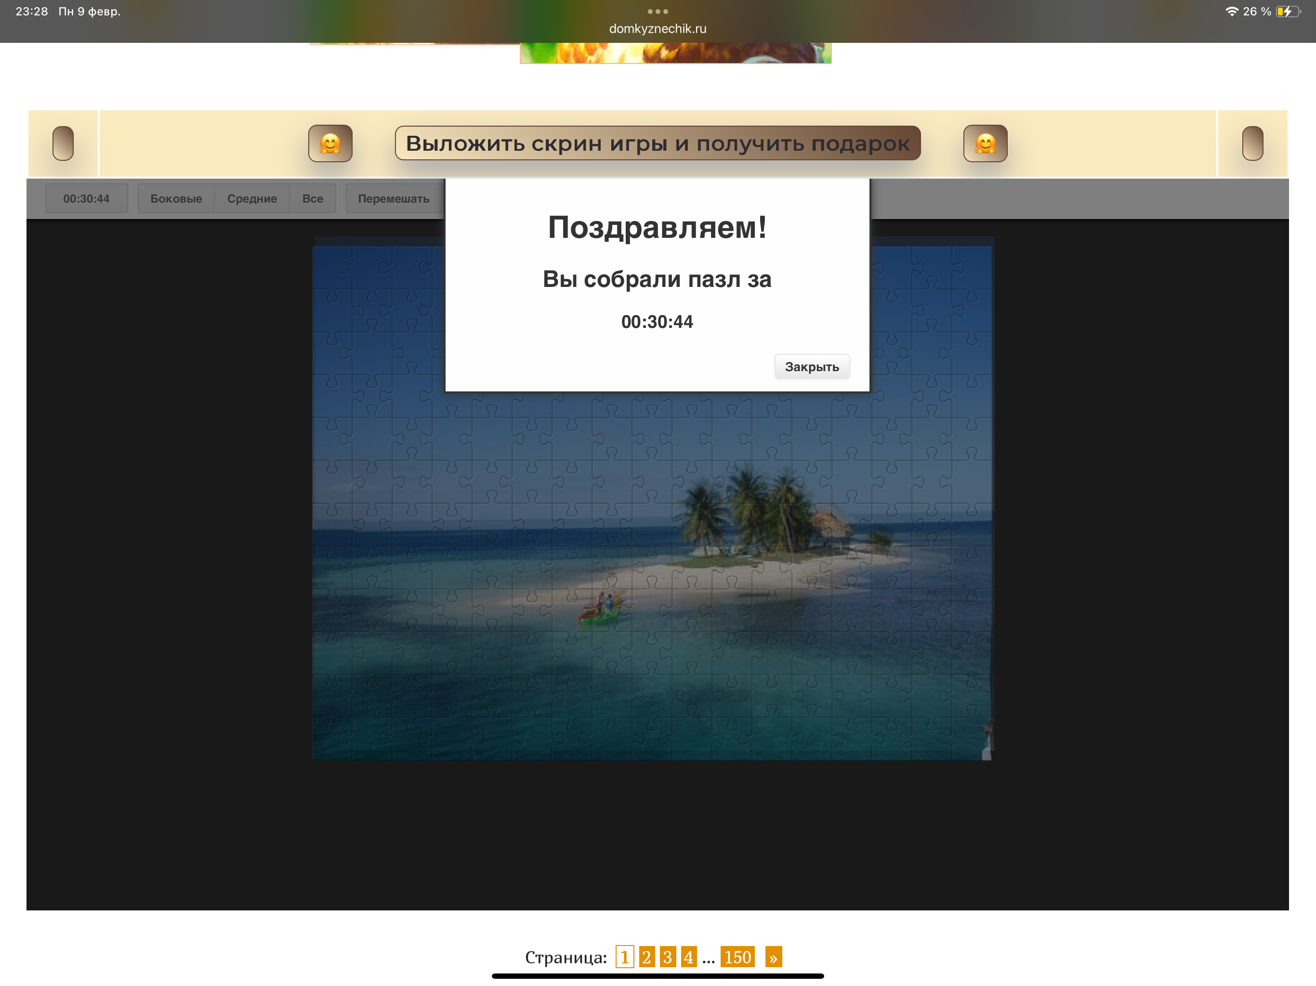Click the left hugging face emoji button
Image resolution: width=1316 pixels, height=986 pixels.
(x=330, y=143)
